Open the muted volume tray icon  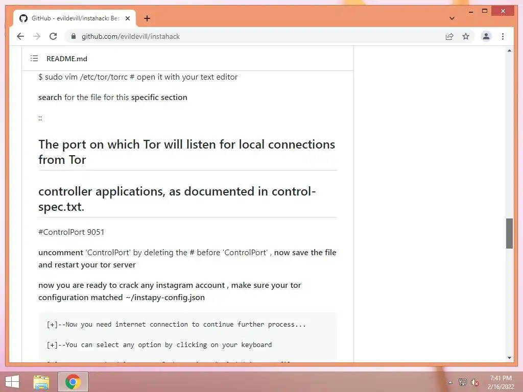pos(475,382)
